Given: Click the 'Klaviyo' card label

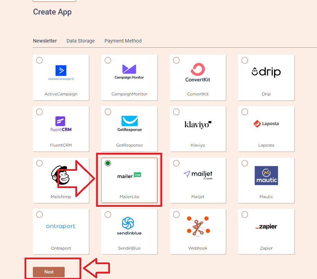Looking at the screenshot, I should tap(198, 145).
